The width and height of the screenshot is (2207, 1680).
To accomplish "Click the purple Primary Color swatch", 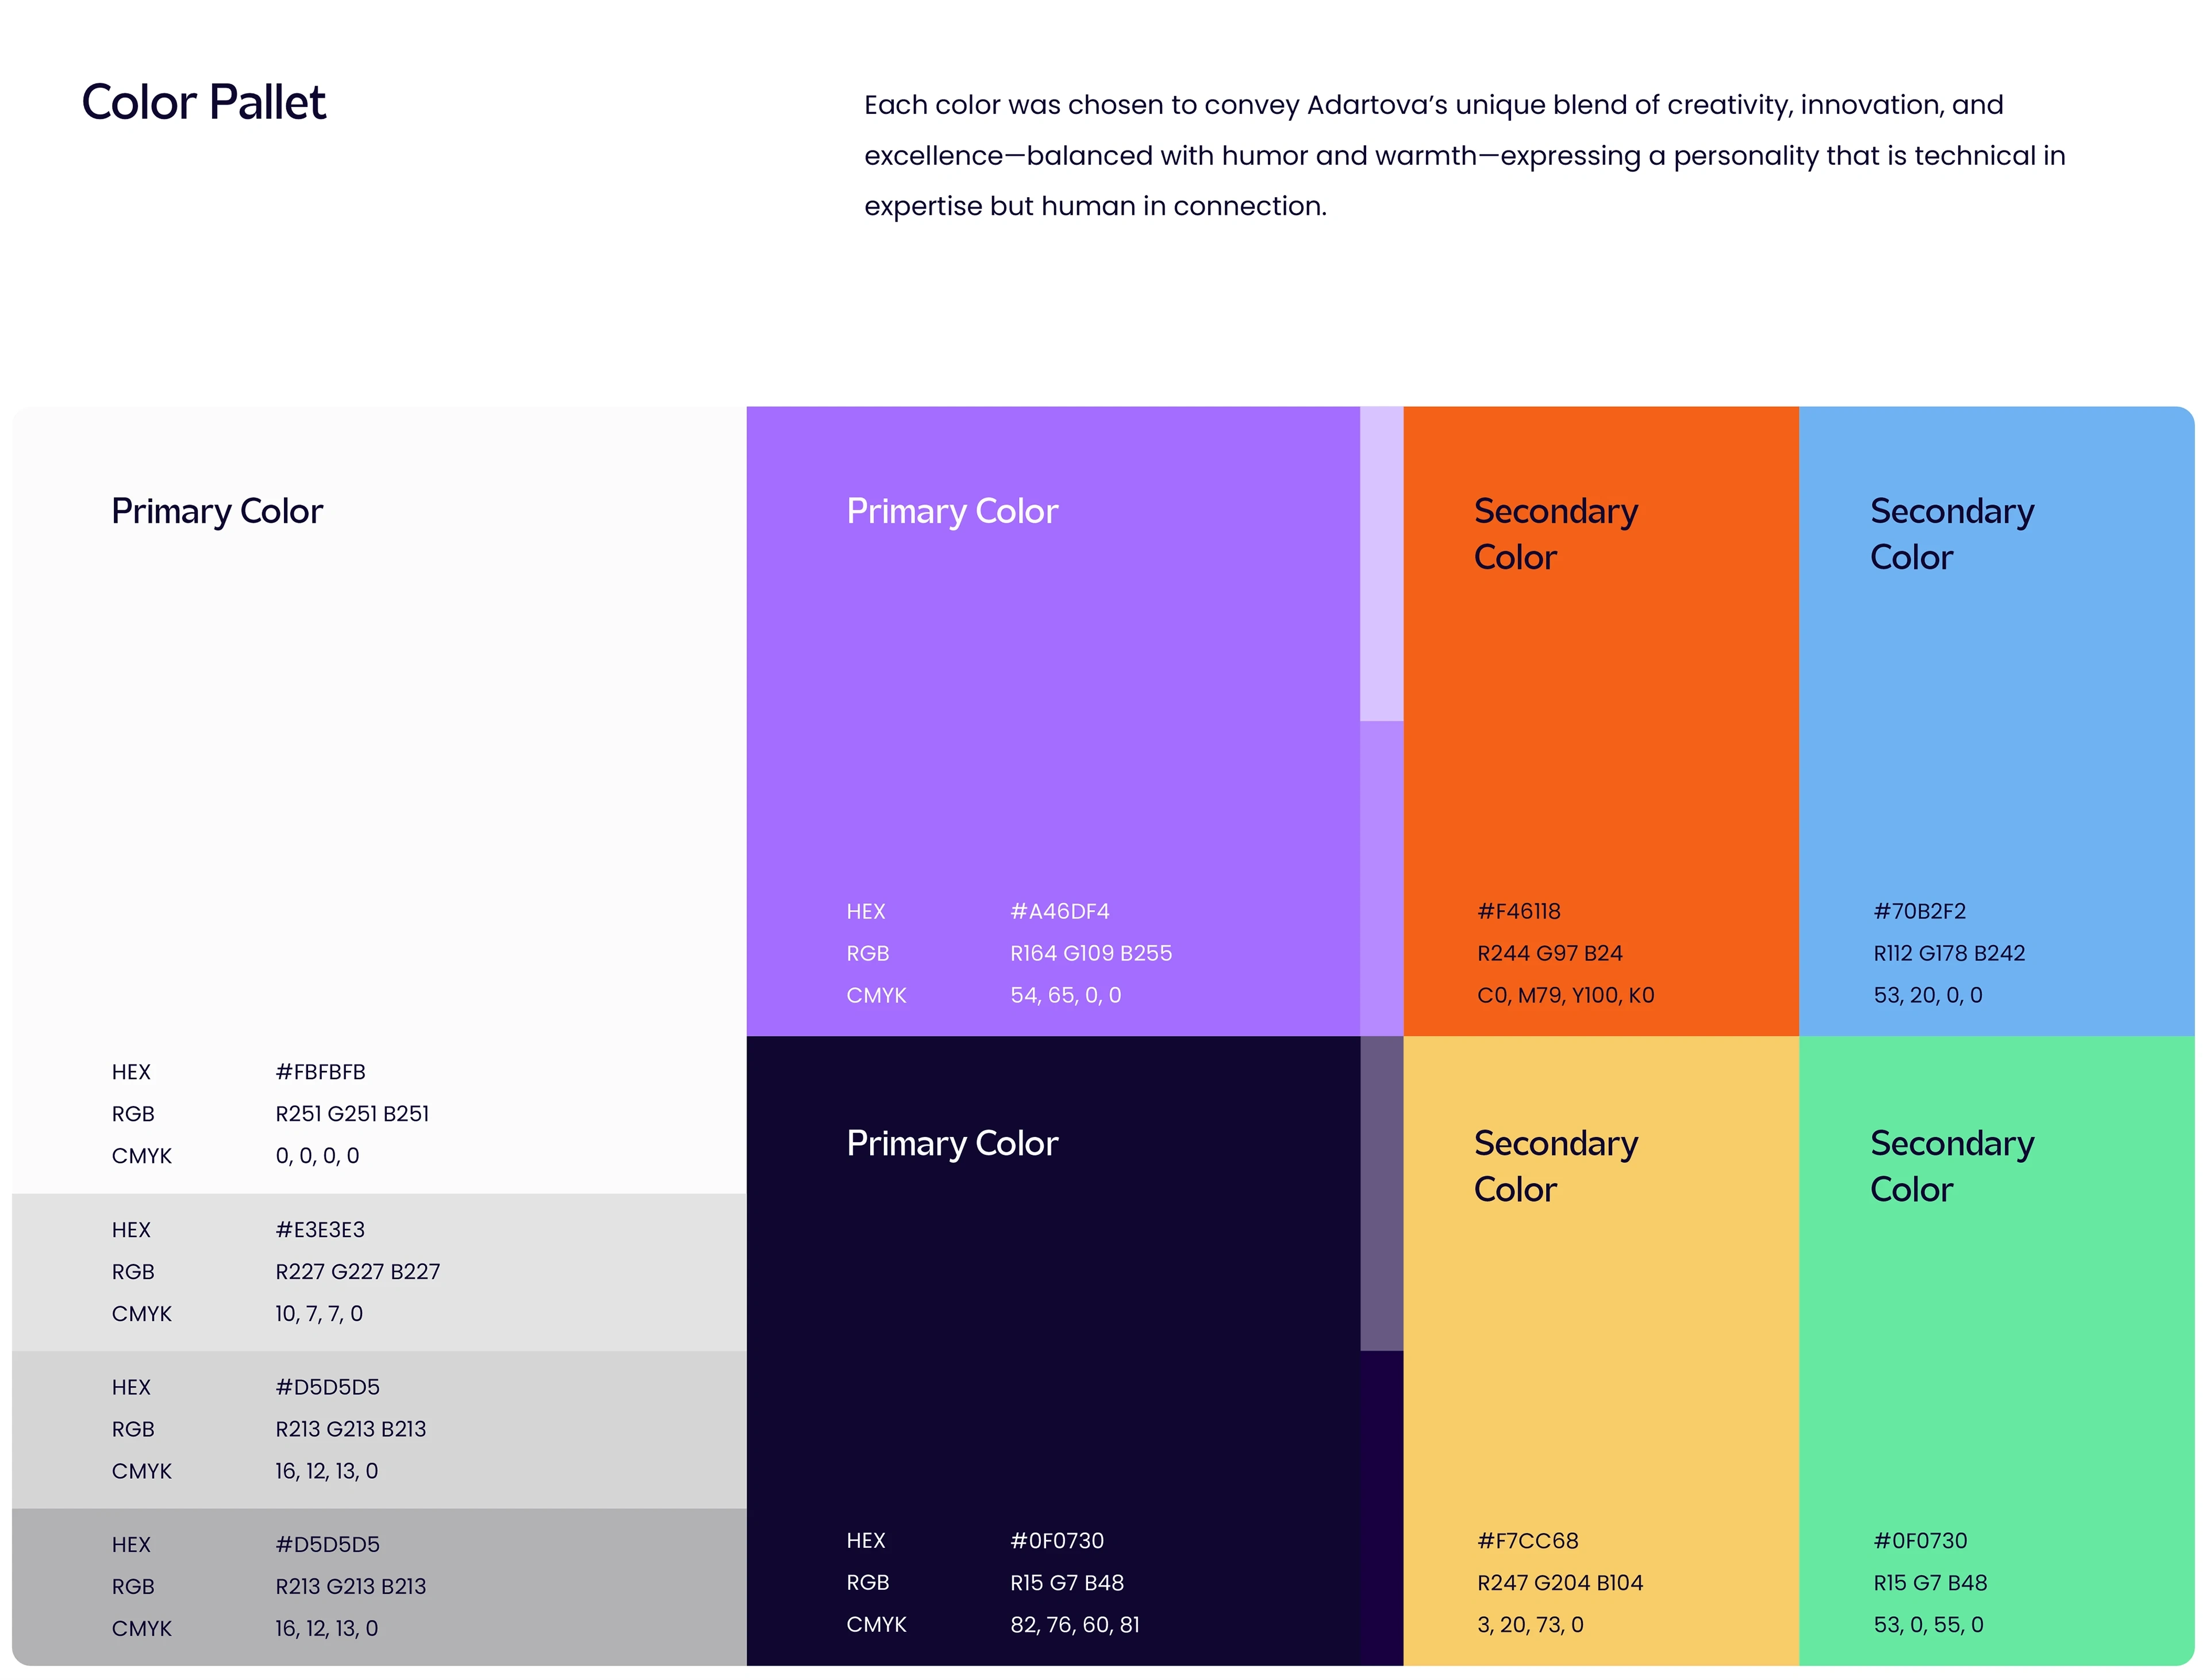I will [1052, 720].
